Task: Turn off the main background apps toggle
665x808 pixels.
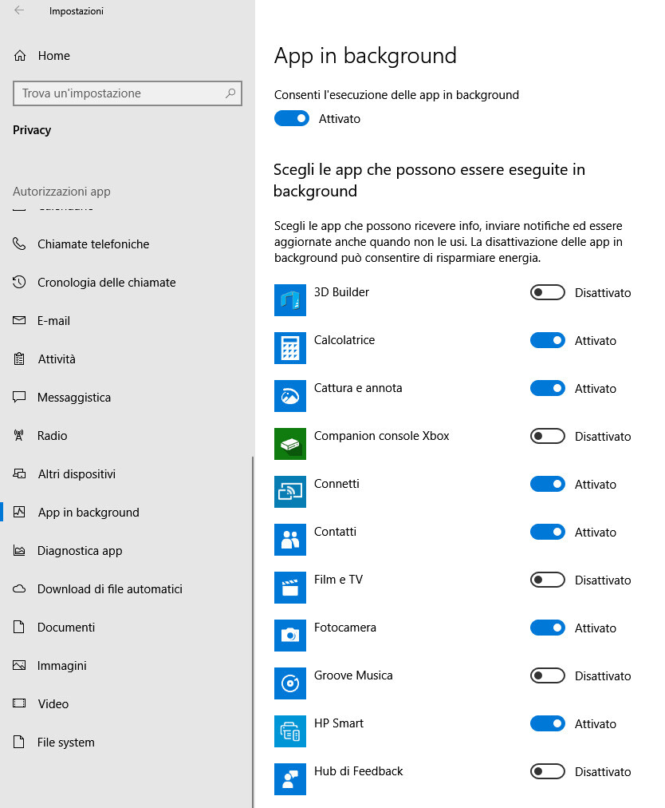Action: (291, 118)
